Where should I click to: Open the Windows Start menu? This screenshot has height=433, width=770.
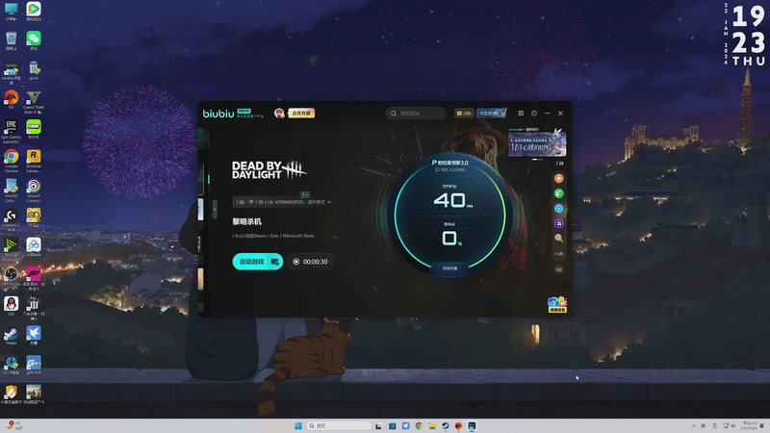pos(297,425)
